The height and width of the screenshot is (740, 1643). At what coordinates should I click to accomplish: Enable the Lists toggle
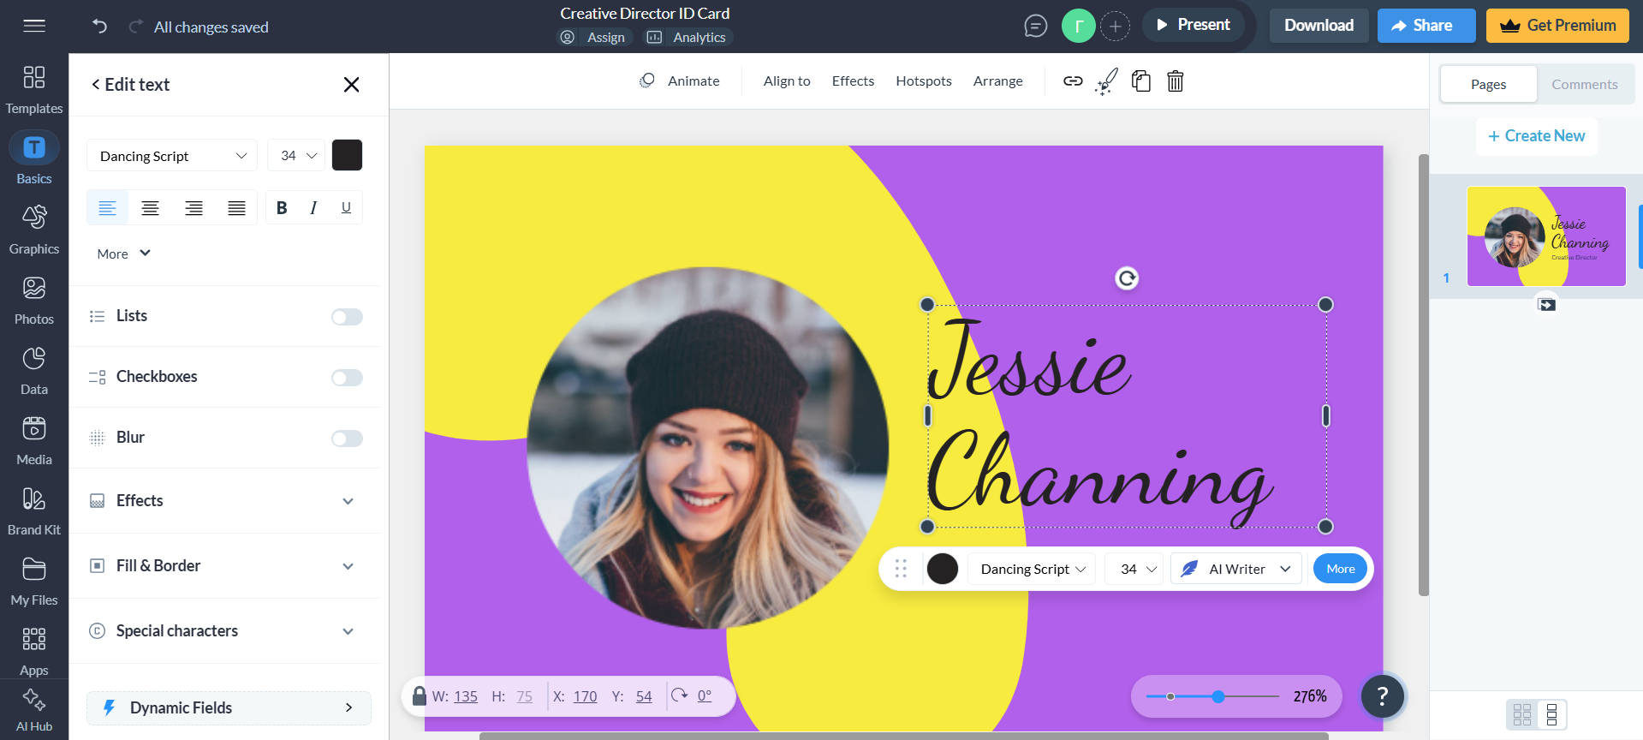click(x=347, y=317)
